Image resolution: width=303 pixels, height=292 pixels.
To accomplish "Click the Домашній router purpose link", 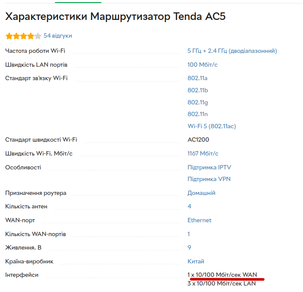I will point(201,193).
